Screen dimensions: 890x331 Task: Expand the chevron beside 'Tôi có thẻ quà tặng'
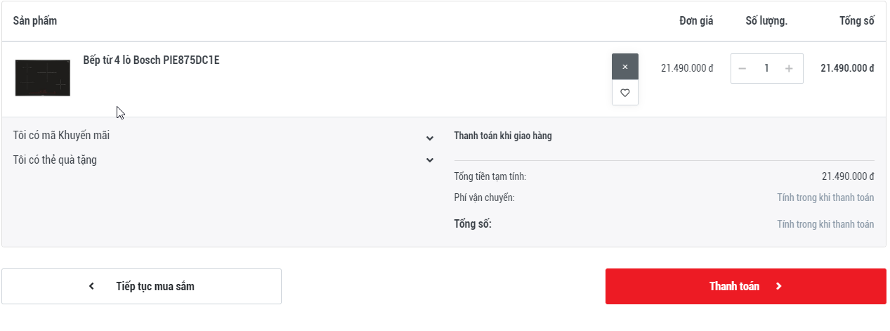430,160
